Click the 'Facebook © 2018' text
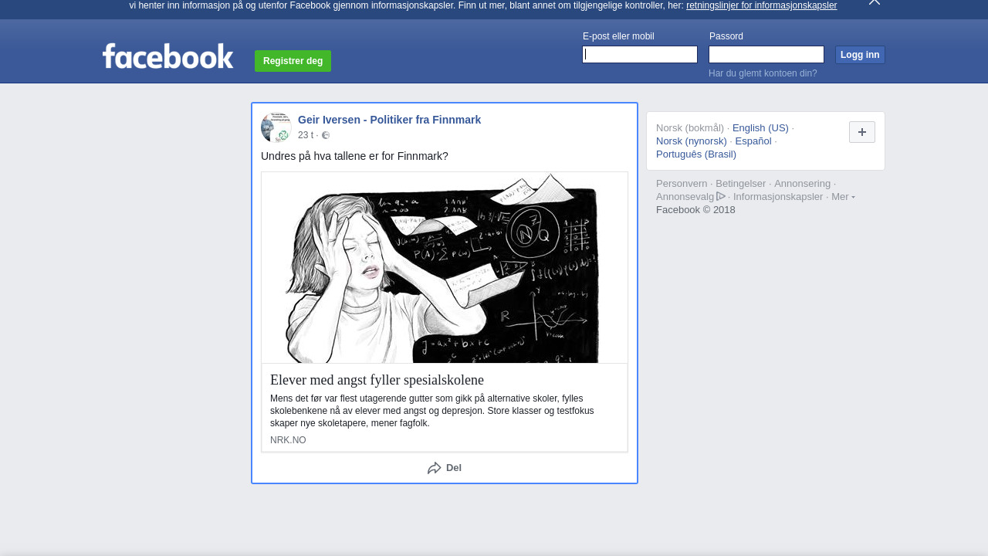 (x=695, y=209)
